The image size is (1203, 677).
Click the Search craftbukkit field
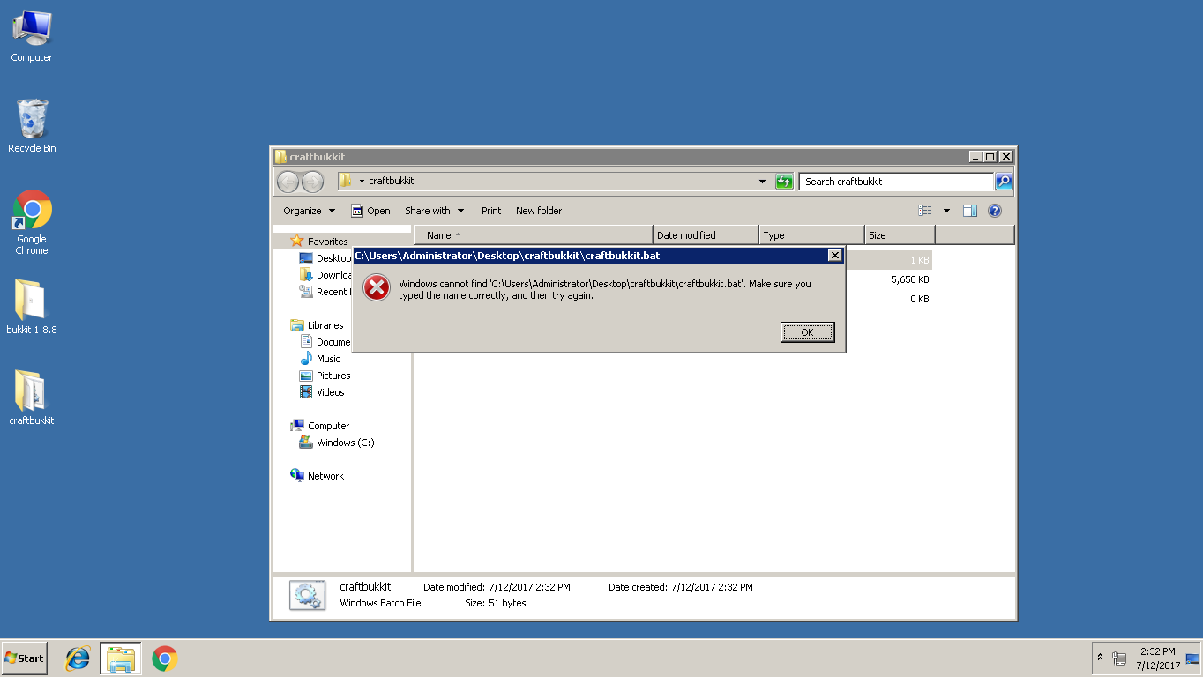click(x=896, y=182)
